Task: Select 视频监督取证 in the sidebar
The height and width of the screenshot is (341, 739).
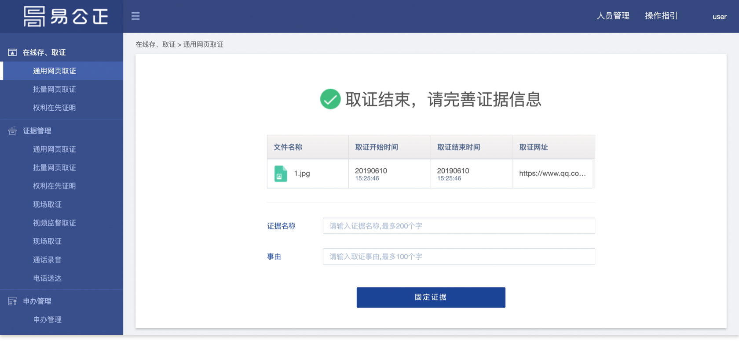Action: pyautogui.click(x=55, y=223)
